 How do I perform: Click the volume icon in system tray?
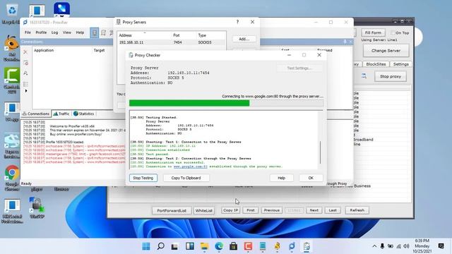point(407,246)
